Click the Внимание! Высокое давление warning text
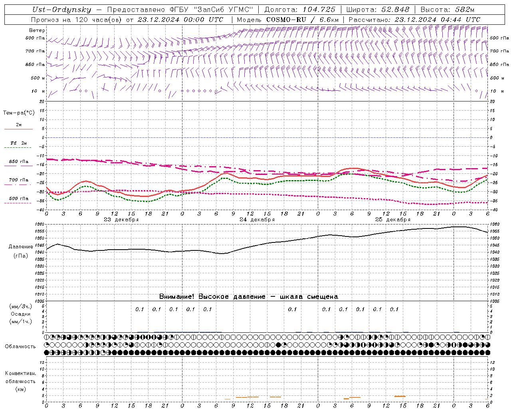Screen dimensions: 511x409 pyautogui.click(x=248, y=297)
